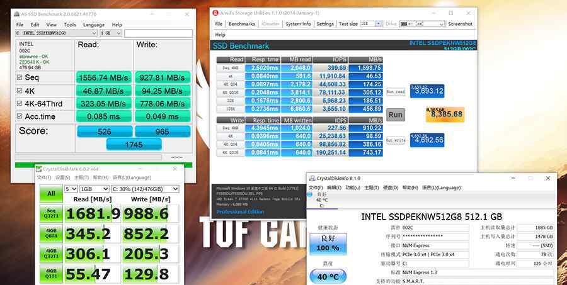The height and width of the screenshot is (285, 567).
Task: Open the Benchmarks menu in Anvil's
Action: pos(242,24)
